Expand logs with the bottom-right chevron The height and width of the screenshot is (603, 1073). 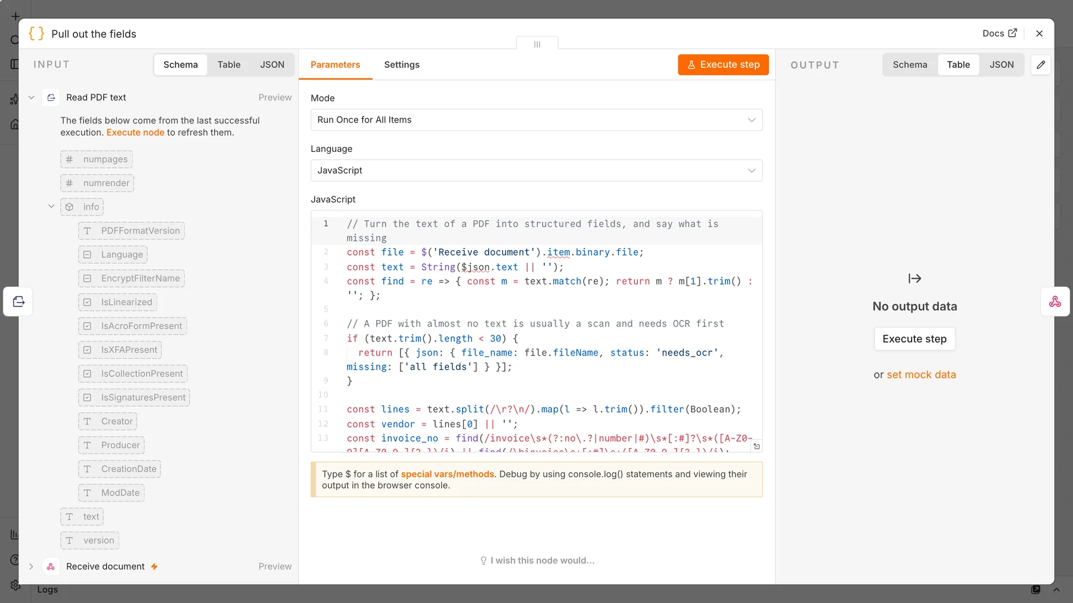(x=1056, y=589)
